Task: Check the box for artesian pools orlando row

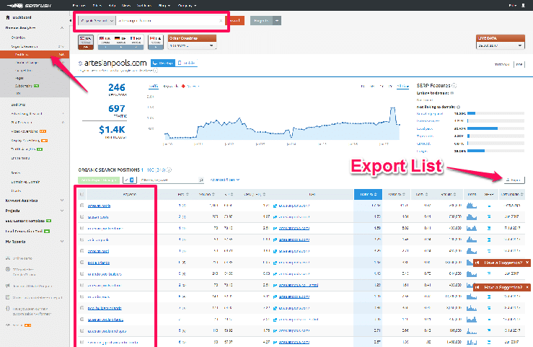Action: [82, 320]
